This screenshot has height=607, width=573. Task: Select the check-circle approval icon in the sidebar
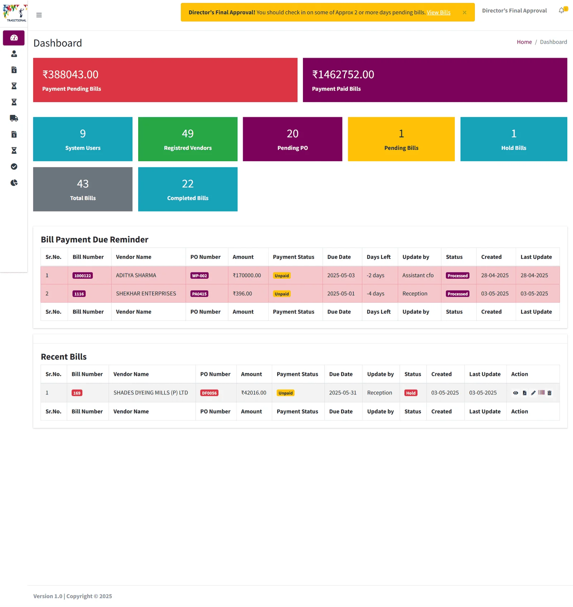pos(14,166)
